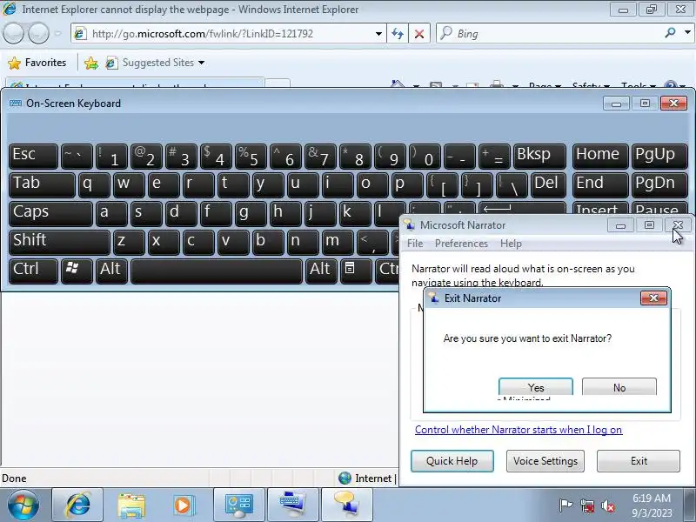Open the search provider dropdown arrow
696x522 pixels.
tap(687, 33)
